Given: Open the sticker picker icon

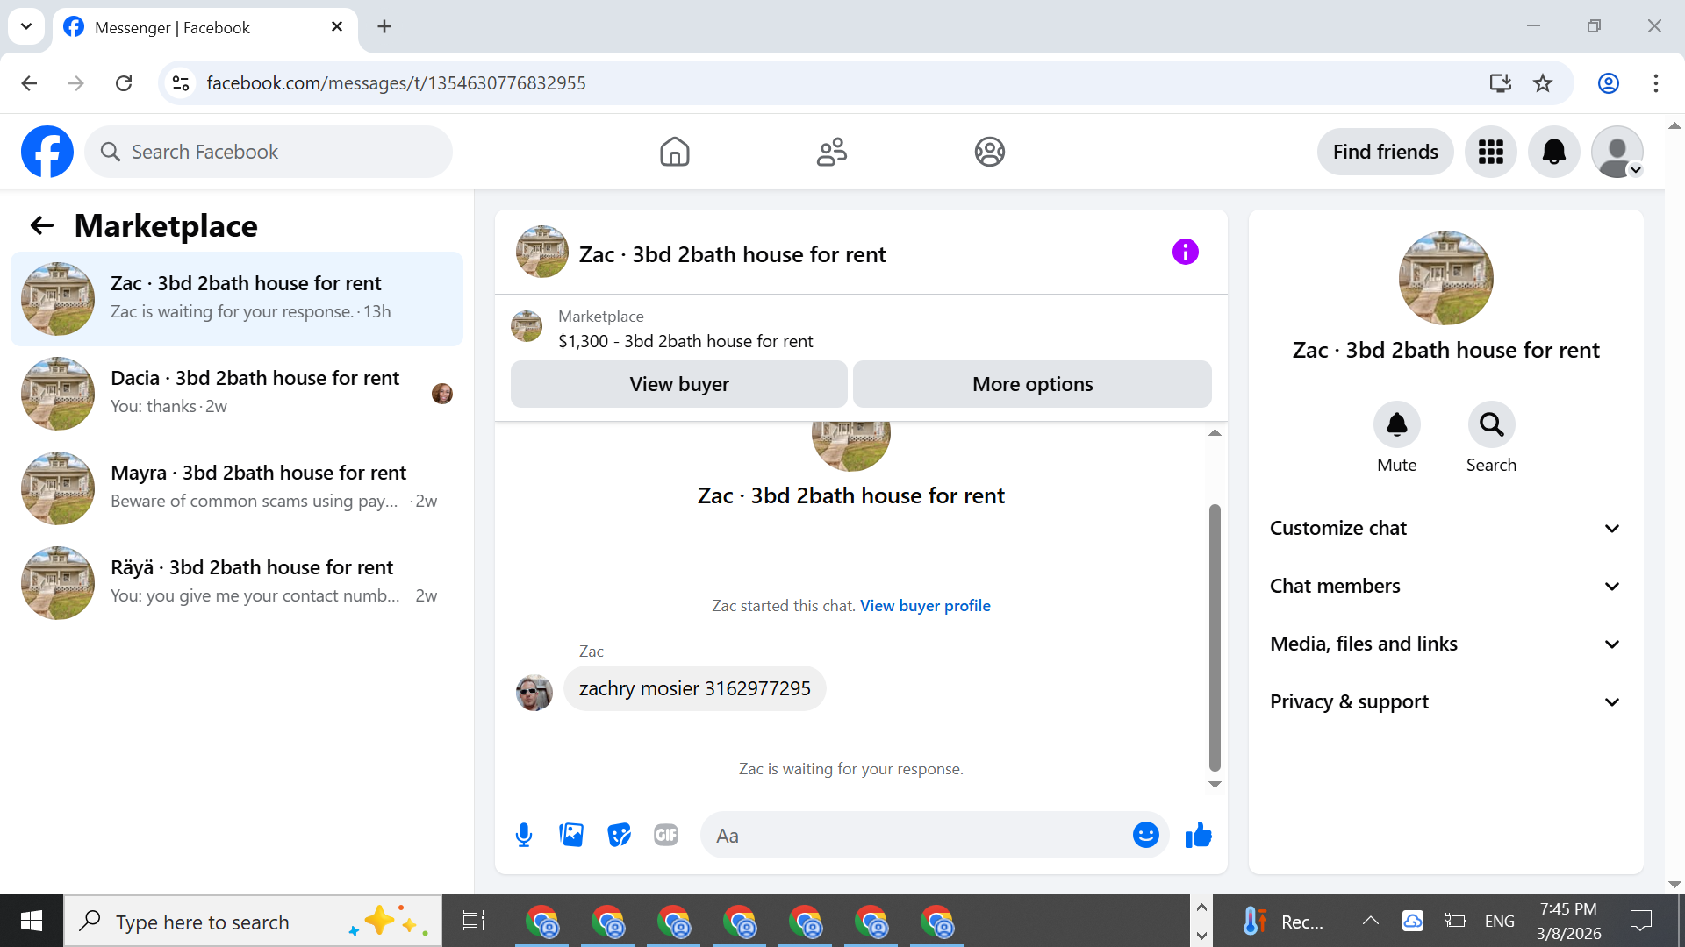Looking at the screenshot, I should pyautogui.click(x=619, y=835).
